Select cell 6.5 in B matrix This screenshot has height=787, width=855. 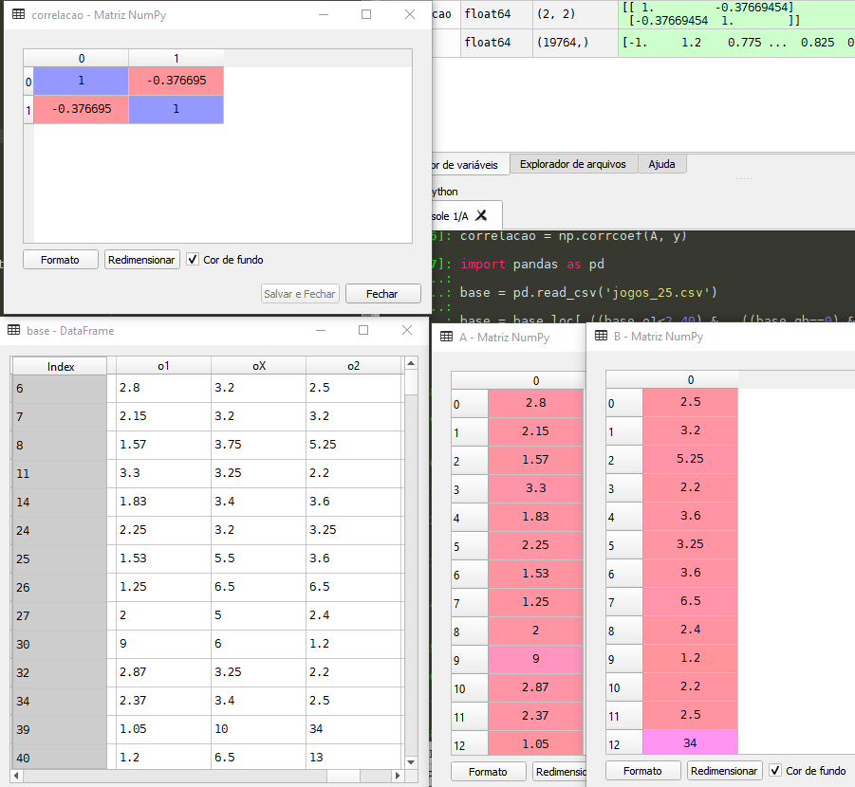click(690, 600)
